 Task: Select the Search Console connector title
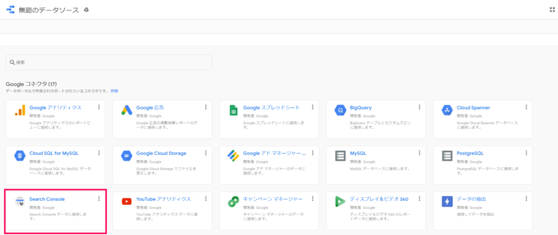[47, 199]
